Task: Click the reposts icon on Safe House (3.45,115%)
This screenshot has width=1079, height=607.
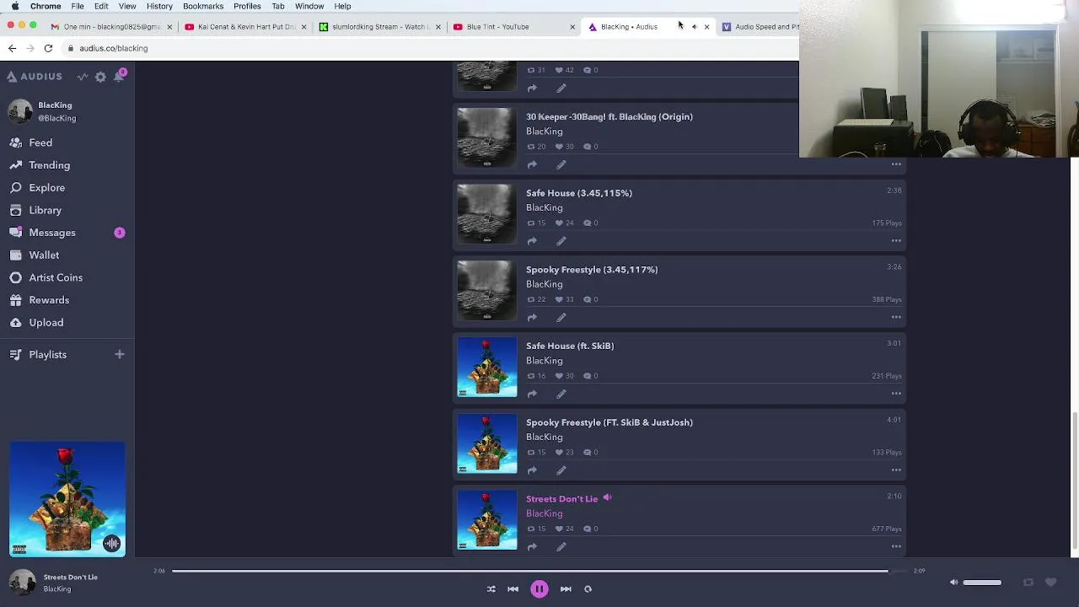Action: pos(531,223)
